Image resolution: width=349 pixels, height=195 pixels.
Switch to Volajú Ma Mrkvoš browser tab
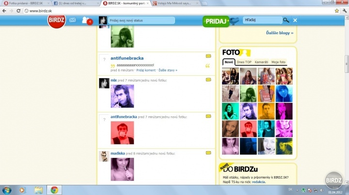(174, 3)
